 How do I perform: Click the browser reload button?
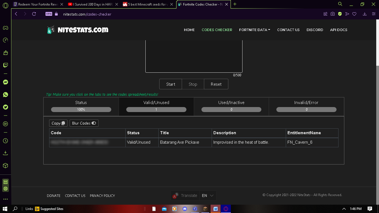pos(34,14)
